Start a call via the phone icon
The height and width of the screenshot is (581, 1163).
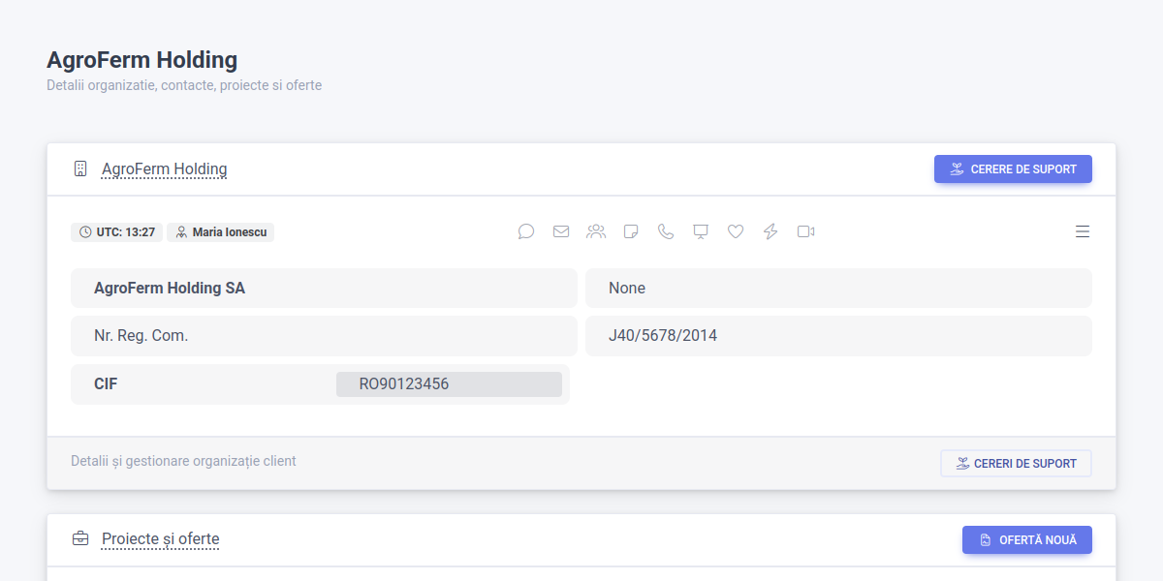(x=666, y=231)
